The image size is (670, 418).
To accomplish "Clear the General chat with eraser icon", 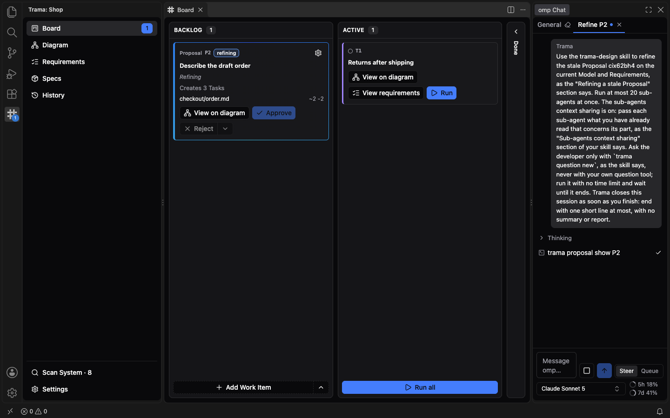I will point(568,25).
